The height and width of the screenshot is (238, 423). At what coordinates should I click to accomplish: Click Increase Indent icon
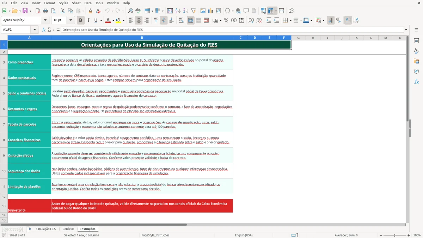click(x=269, y=20)
